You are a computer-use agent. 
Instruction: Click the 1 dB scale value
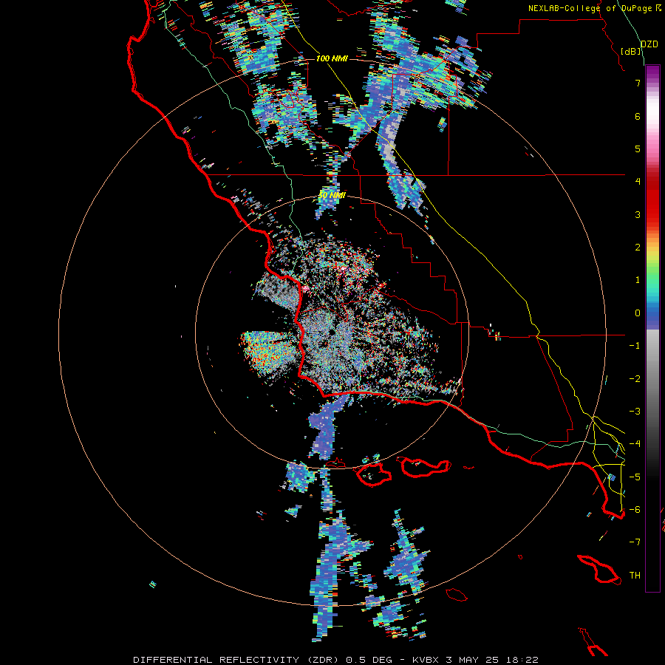point(638,280)
